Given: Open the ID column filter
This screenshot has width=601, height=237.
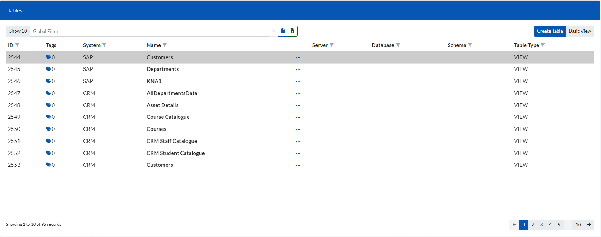Looking at the screenshot, I should point(17,45).
